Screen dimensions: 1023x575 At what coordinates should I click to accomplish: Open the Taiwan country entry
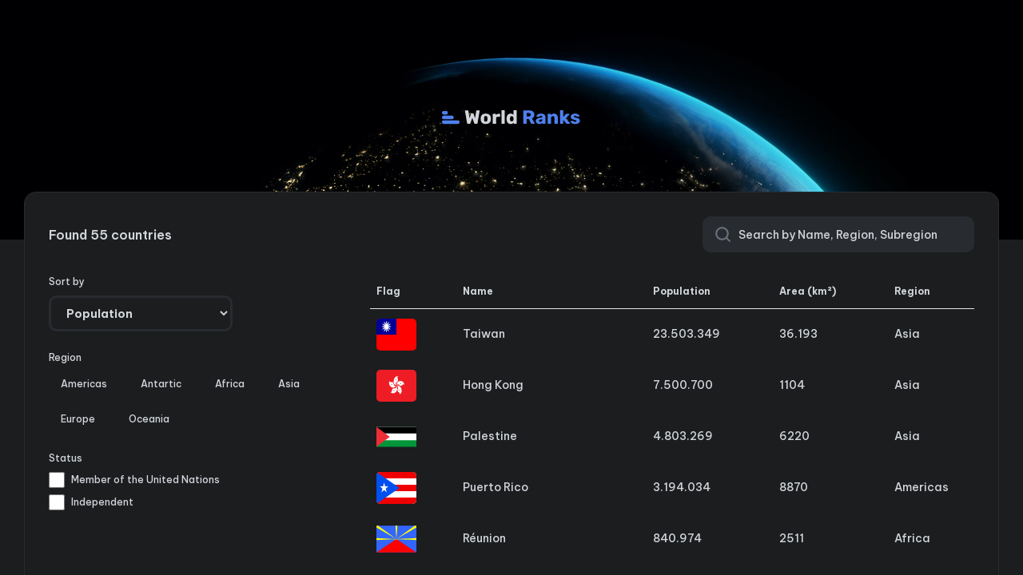click(x=484, y=334)
